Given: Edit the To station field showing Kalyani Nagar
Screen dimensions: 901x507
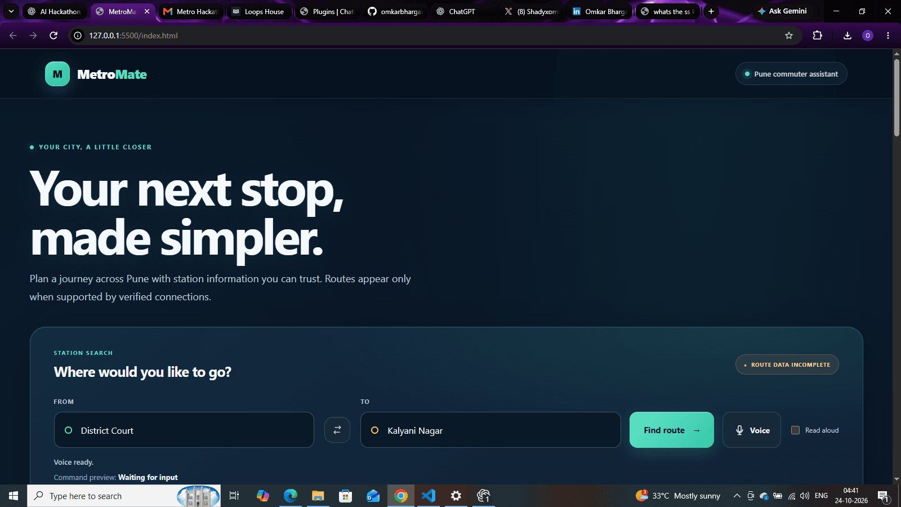Looking at the screenshot, I should tap(490, 430).
